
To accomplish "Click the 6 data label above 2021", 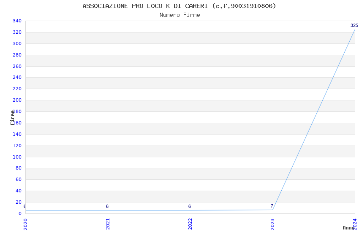I will 107,206.
